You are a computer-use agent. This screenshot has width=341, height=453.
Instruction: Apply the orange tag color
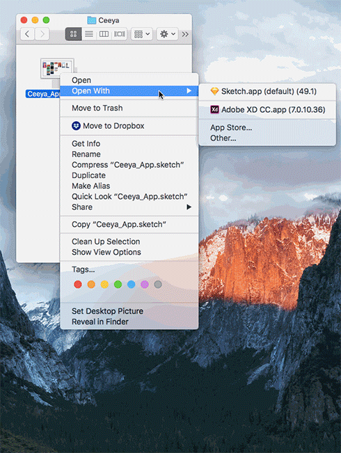tap(91, 285)
